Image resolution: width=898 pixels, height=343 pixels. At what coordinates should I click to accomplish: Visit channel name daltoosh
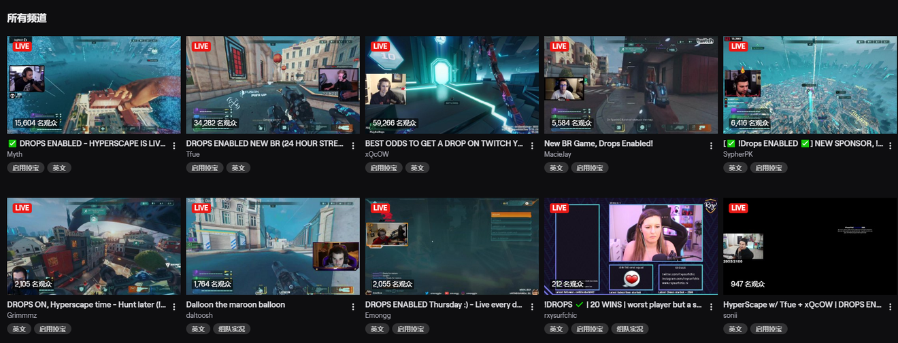(200, 316)
